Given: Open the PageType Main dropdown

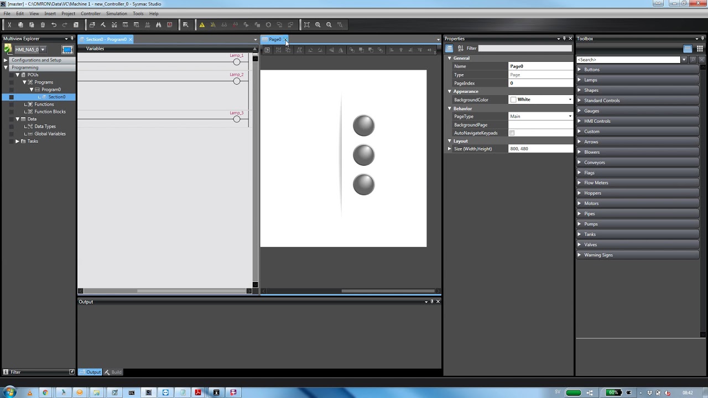Looking at the screenshot, I should coord(570,117).
